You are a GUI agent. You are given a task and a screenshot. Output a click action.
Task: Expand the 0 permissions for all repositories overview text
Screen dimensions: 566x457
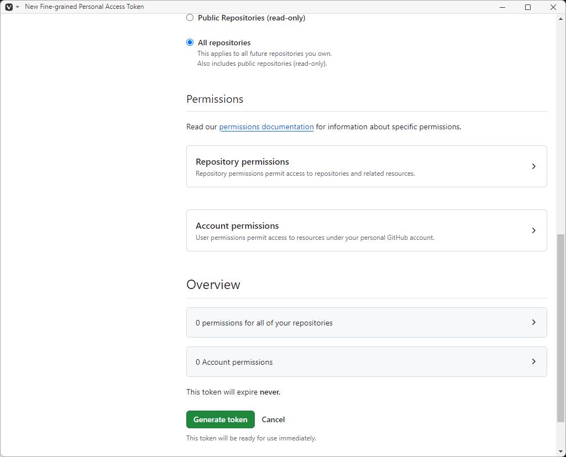264,323
